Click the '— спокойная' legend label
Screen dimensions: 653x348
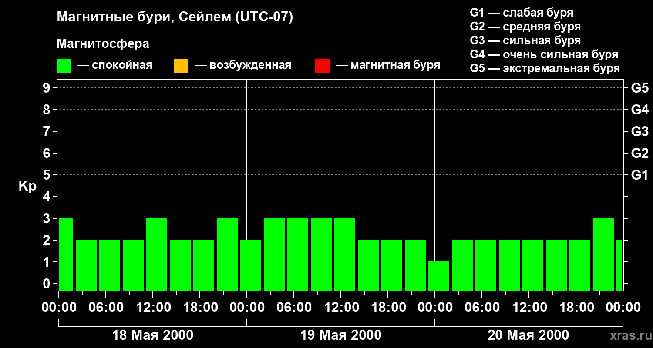(x=115, y=65)
